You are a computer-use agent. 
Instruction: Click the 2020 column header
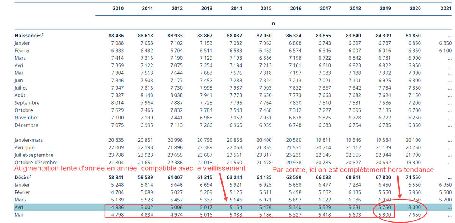[x=415, y=8]
